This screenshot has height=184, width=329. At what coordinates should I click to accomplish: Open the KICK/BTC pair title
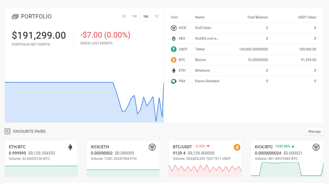coord(264,147)
